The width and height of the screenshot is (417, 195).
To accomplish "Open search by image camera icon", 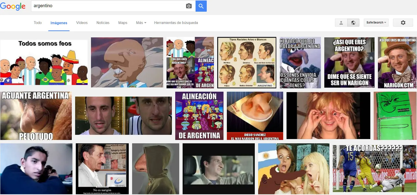I will tap(189, 6).
